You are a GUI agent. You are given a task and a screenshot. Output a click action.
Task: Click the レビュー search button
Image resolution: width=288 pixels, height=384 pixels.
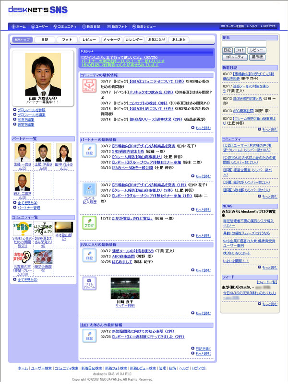click(x=257, y=50)
